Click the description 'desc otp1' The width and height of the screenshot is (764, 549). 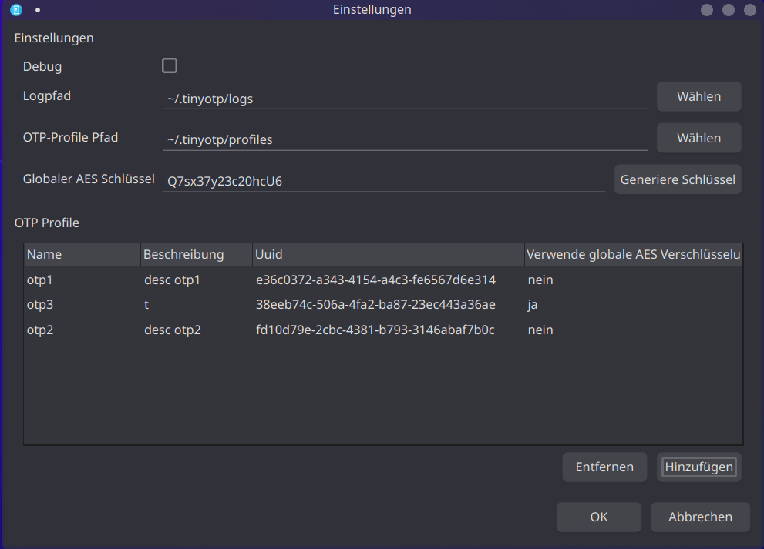pyautogui.click(x=172, y=280)
